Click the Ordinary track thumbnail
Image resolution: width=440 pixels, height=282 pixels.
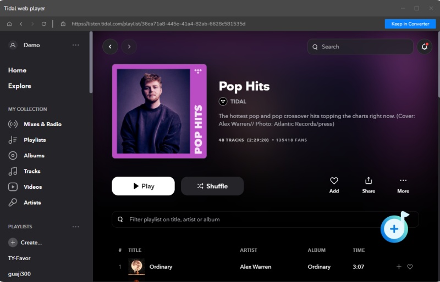[136, 267]
